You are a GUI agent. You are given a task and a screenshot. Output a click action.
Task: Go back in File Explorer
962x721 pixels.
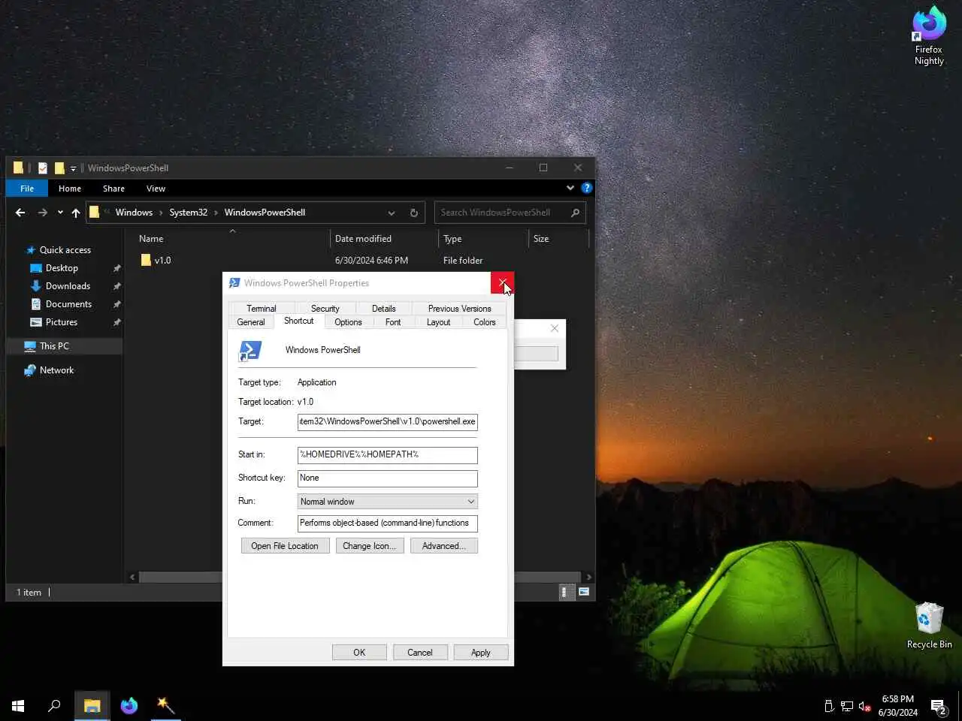pyautogui.click(x=20, y=213)
